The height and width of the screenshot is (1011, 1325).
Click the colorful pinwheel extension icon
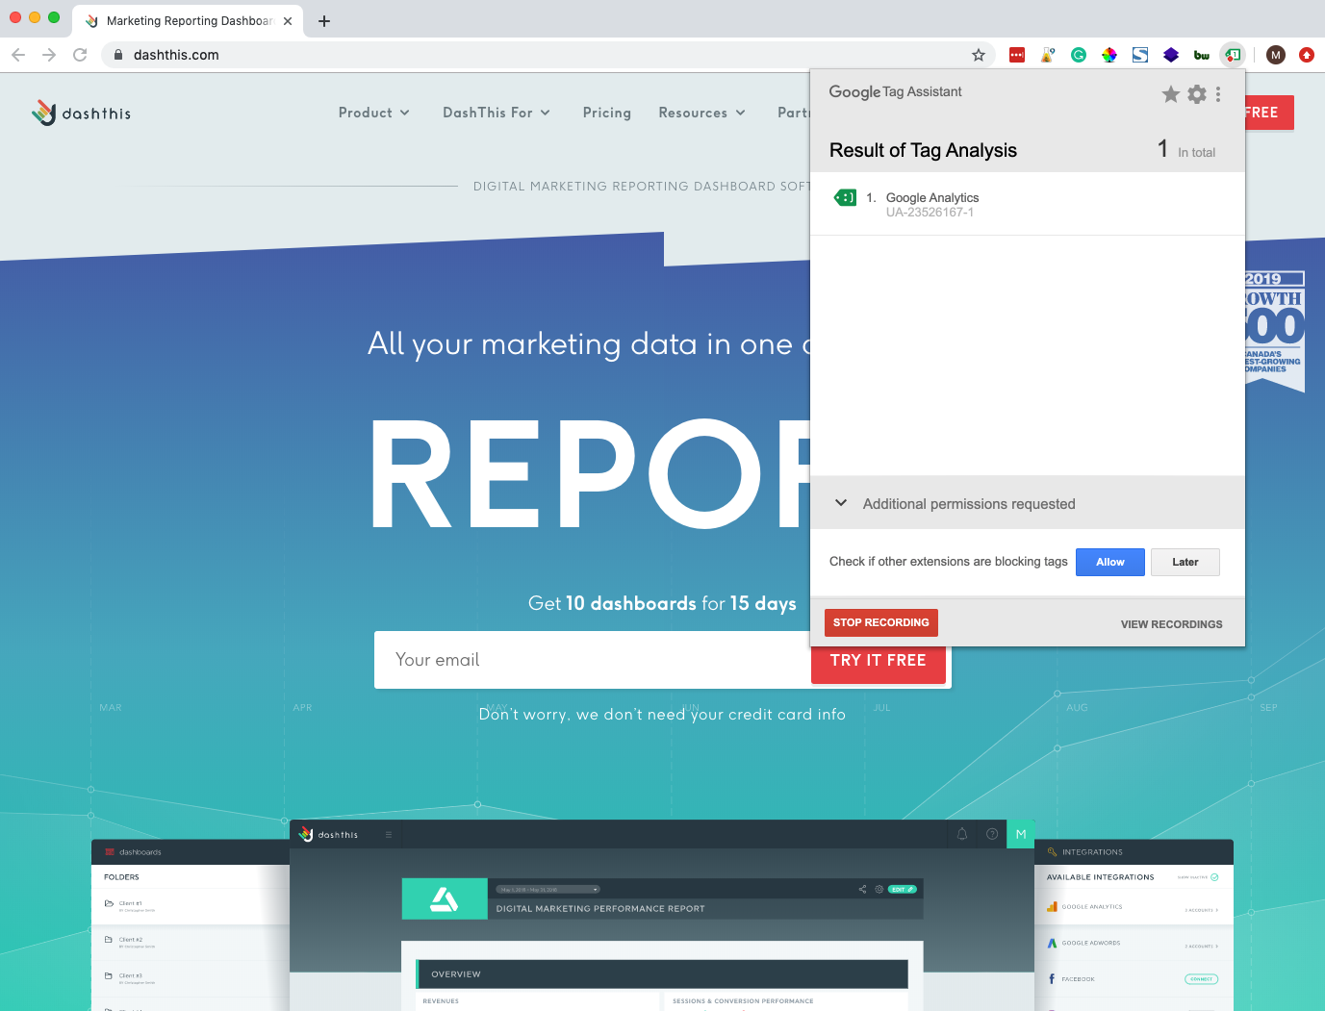click(x=1109, y=55)
